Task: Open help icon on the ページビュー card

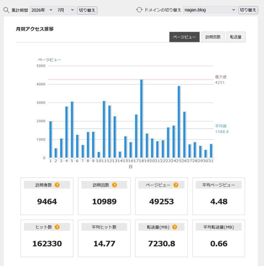Action: pos(176,185)
